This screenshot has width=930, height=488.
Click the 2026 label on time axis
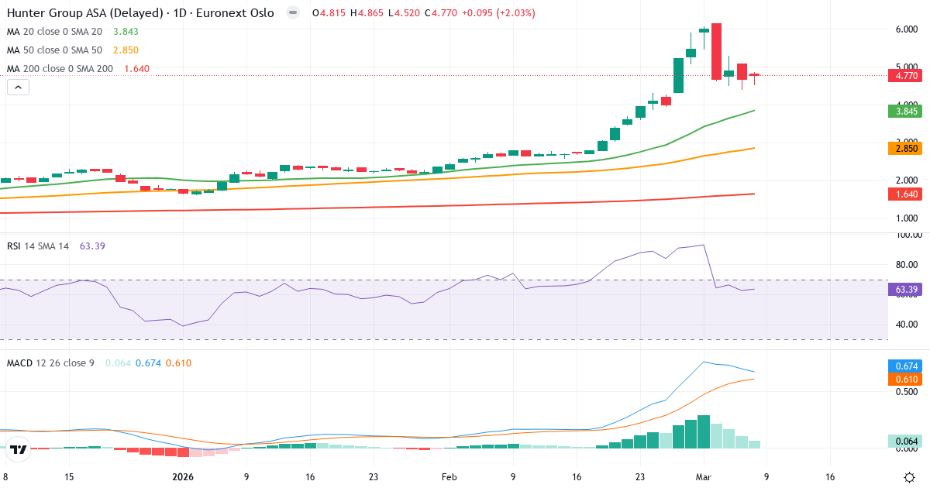[x=184, y=477]
